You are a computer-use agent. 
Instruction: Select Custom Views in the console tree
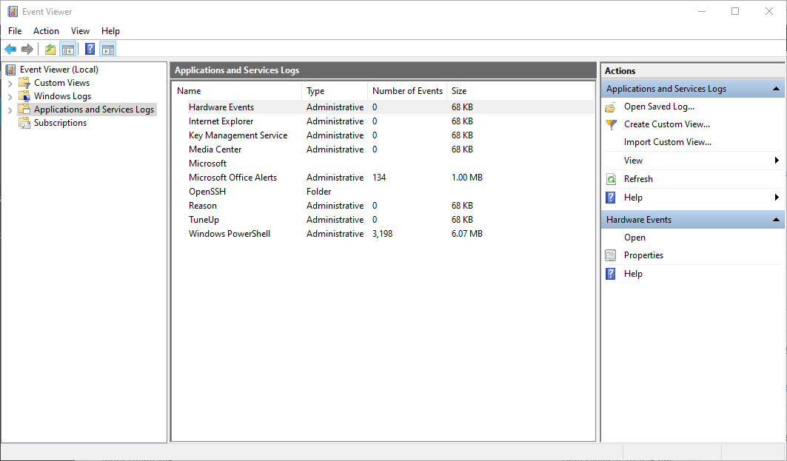click(61, 83)
